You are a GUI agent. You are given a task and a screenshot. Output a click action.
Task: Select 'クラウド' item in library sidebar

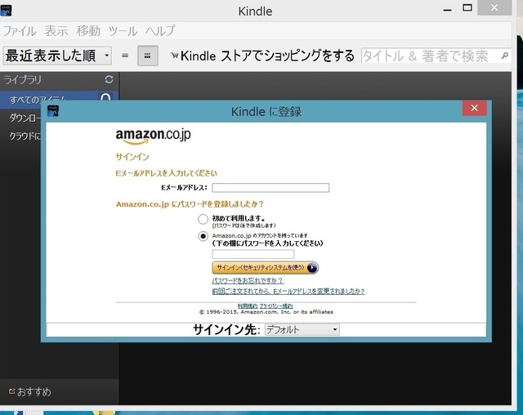click(x=25, y=136)
